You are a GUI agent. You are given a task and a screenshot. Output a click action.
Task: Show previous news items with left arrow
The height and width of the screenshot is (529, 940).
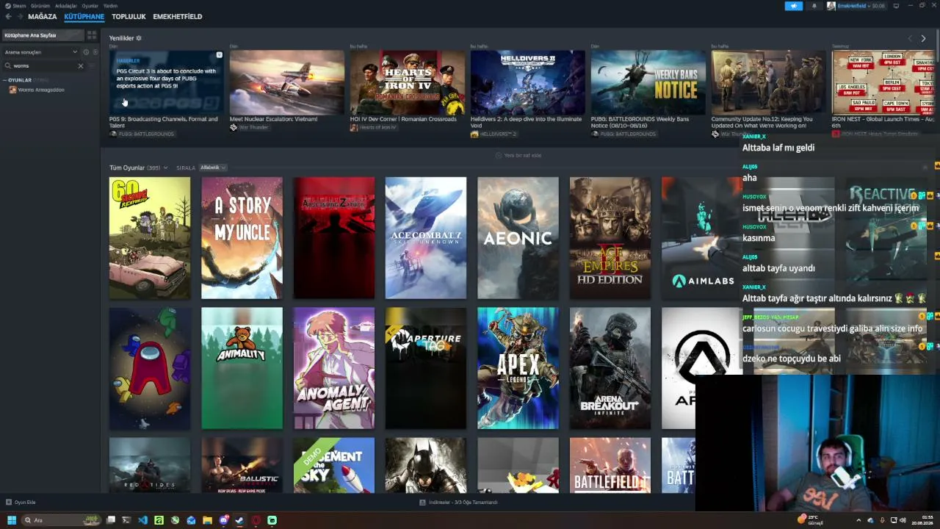tap(910, 38)
